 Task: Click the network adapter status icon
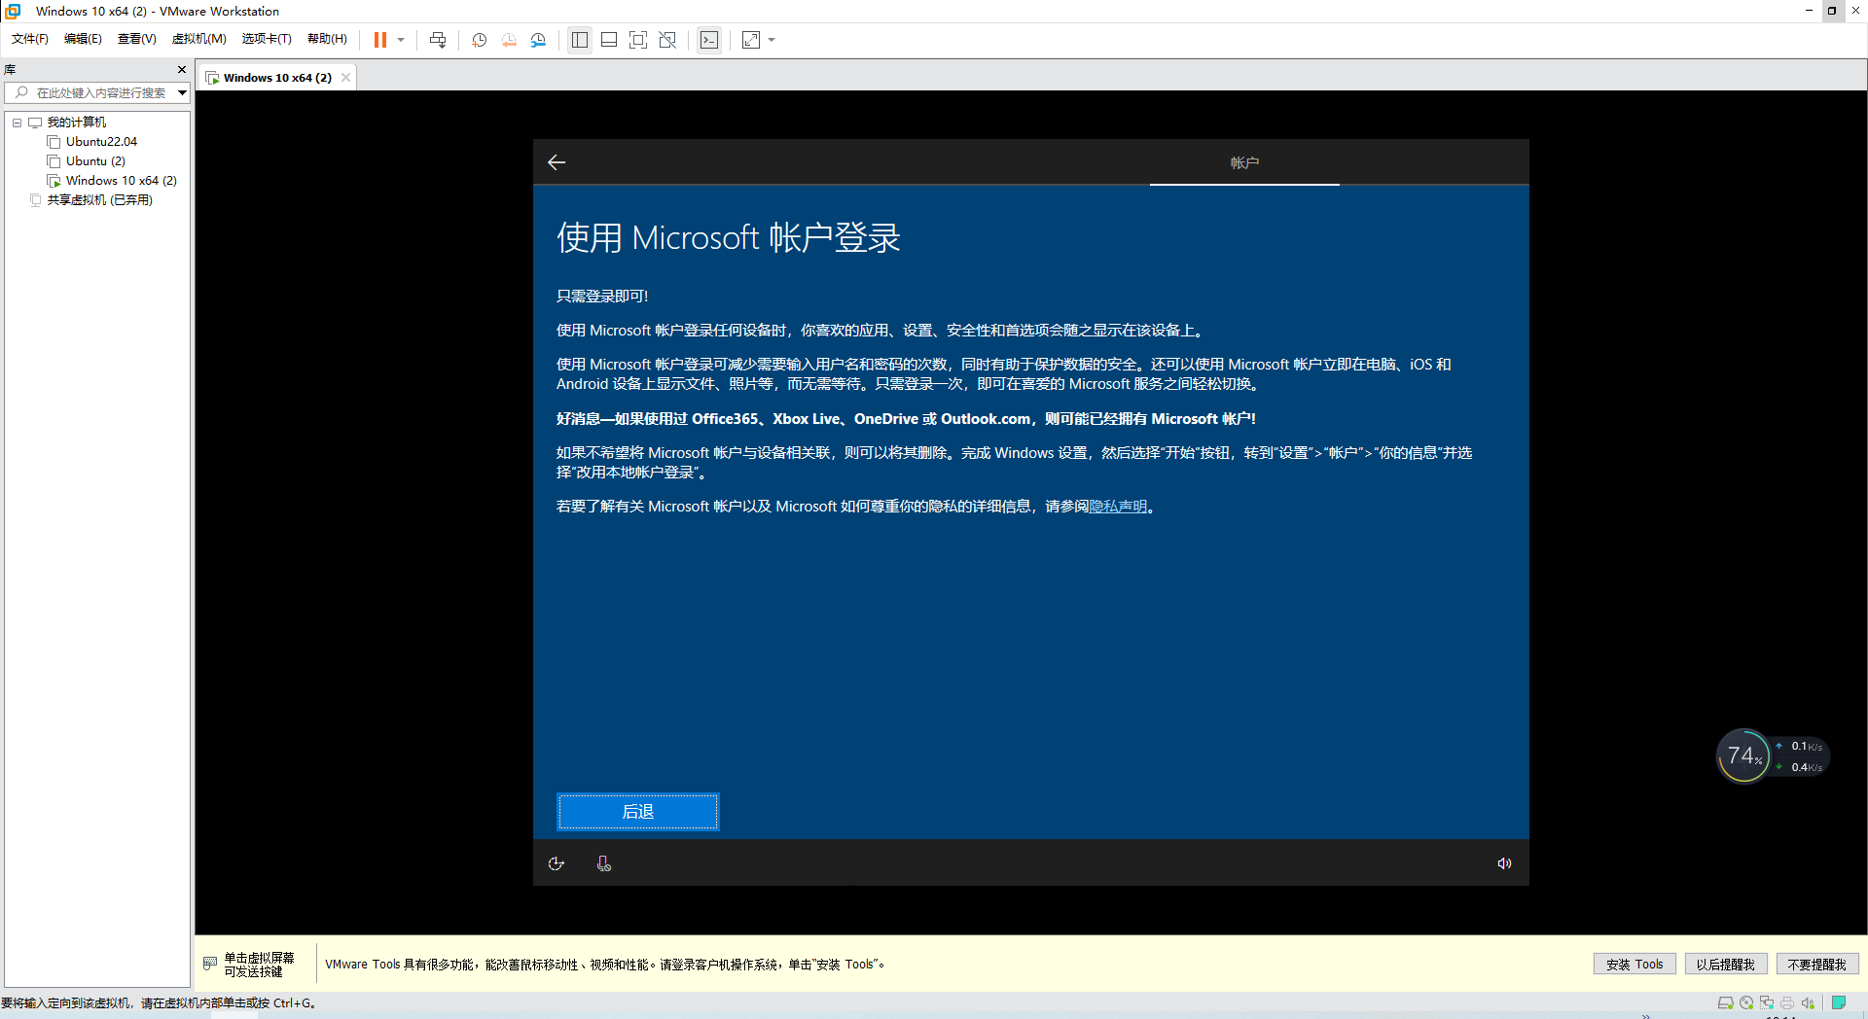pyautogui.click(x=1767, y=1003)
